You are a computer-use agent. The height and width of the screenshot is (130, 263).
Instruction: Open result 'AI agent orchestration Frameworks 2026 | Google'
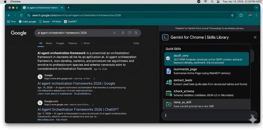click(x=76, y=83)
